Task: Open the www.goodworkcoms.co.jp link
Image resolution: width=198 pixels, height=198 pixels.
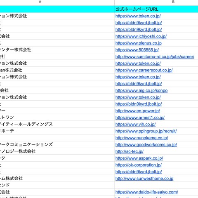Action: [146, 145]
